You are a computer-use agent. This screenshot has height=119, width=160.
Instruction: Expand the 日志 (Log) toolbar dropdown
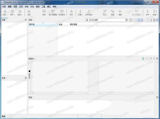105,12
